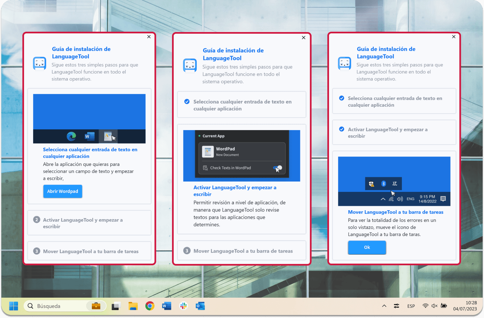Click the battery icon in taskbar
This screenshot has width=484, height=318.
(444, 306)
